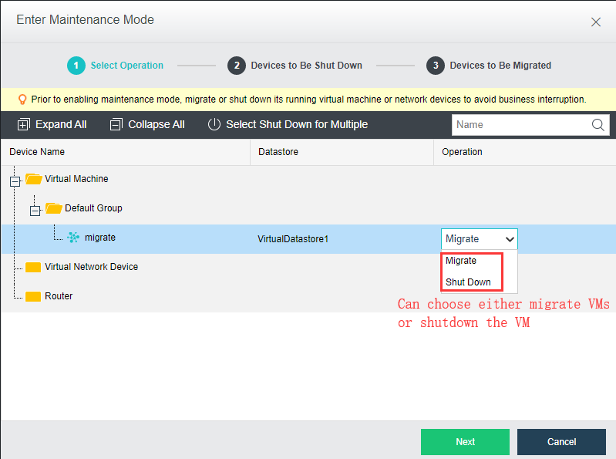
Task: Click the lightbulb tip icon
Action: (x=22, y=100)
